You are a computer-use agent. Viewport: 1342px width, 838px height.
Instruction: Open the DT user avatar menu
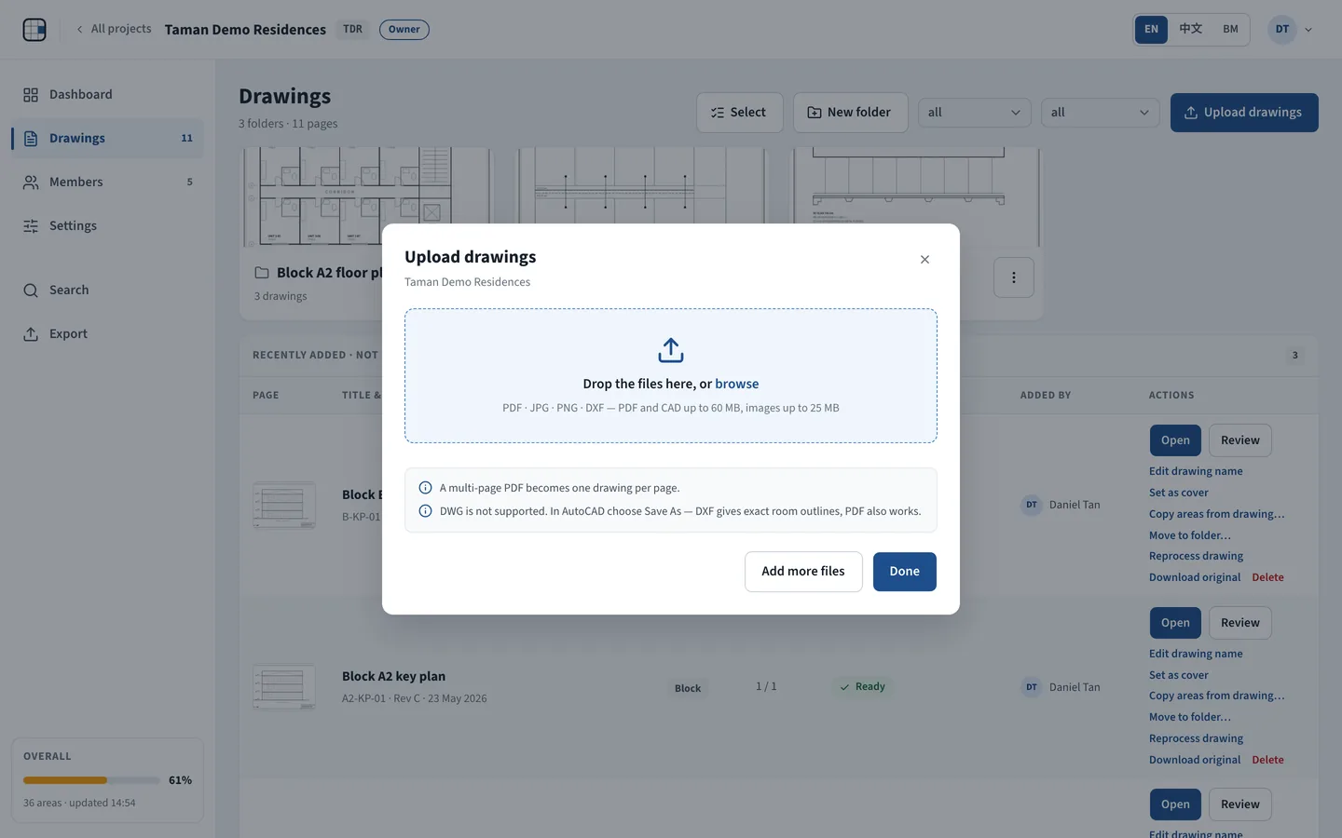pyautogui.click(x=1282, y=29)
